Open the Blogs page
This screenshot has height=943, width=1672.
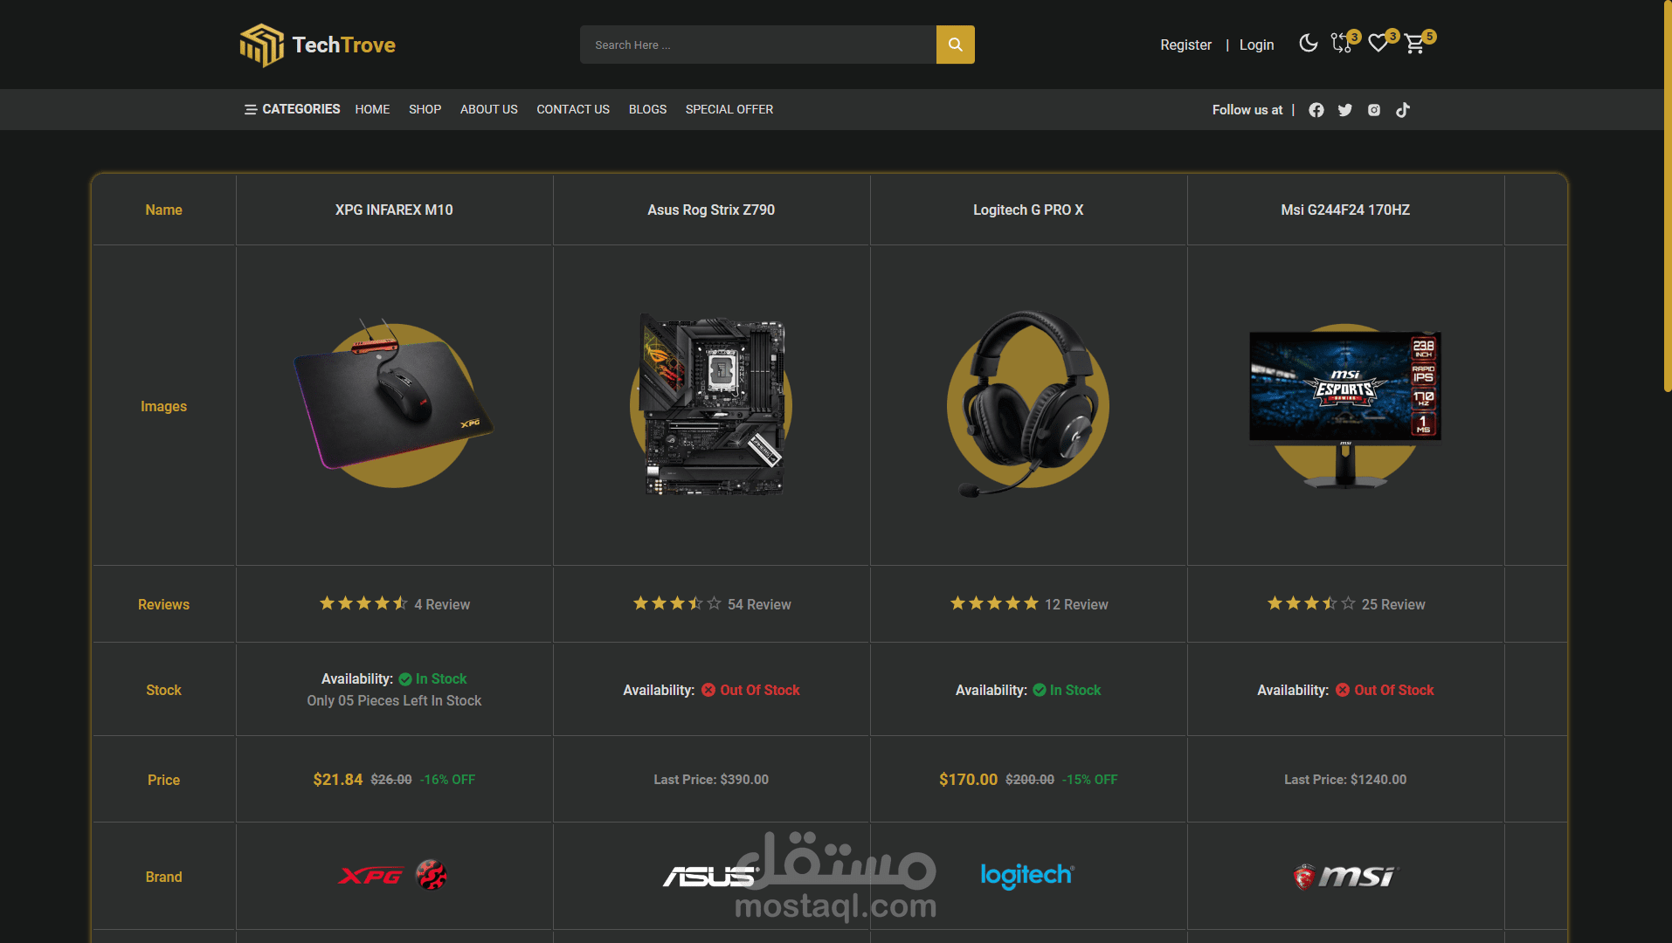pos(647,109)
